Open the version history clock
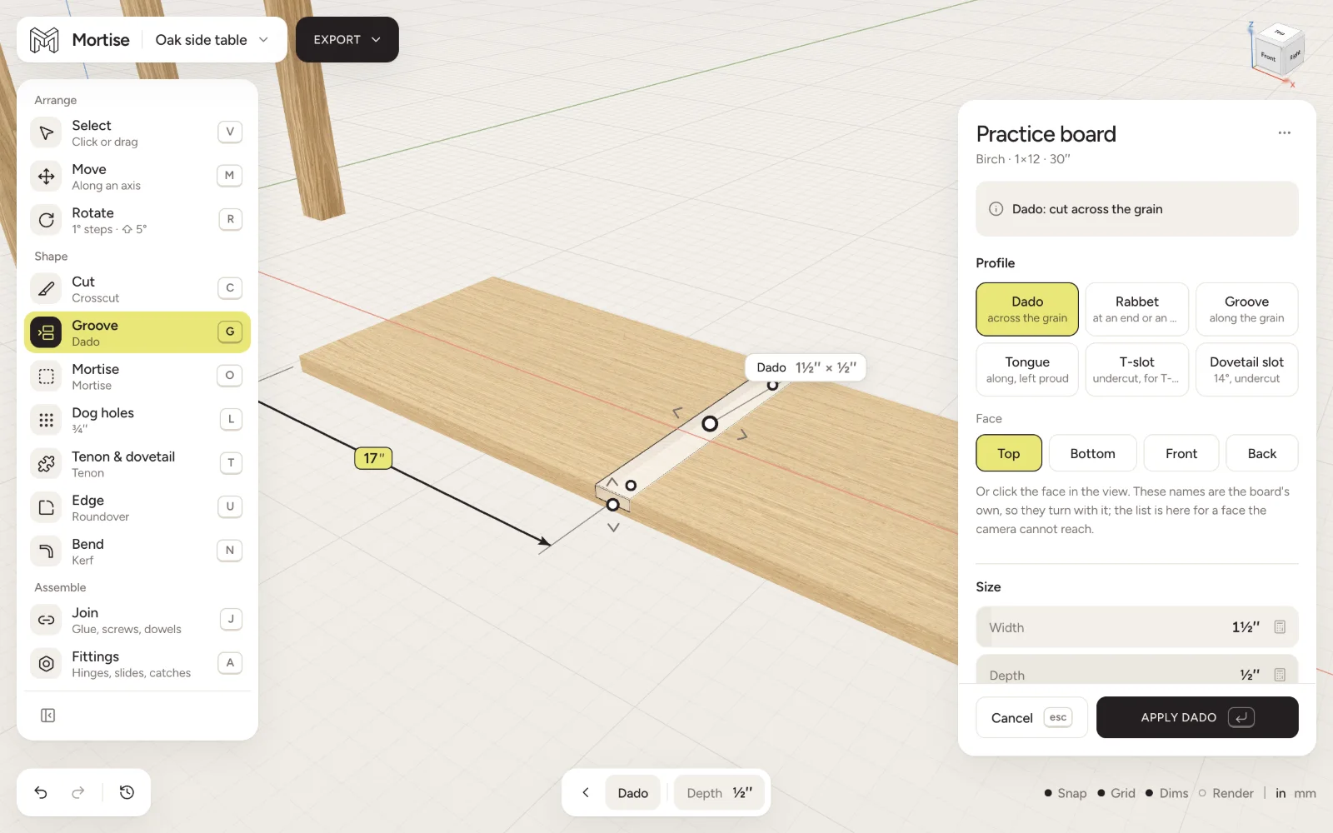The height and width of the screenshot is (833, 1333). pyautogui.click(x=127, y=792)
